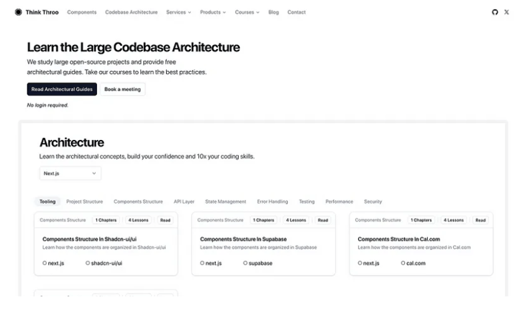Viewport: 532px width, 311px height.
Task: Expand the Services dropdown menu
Action: coord(178,12)
